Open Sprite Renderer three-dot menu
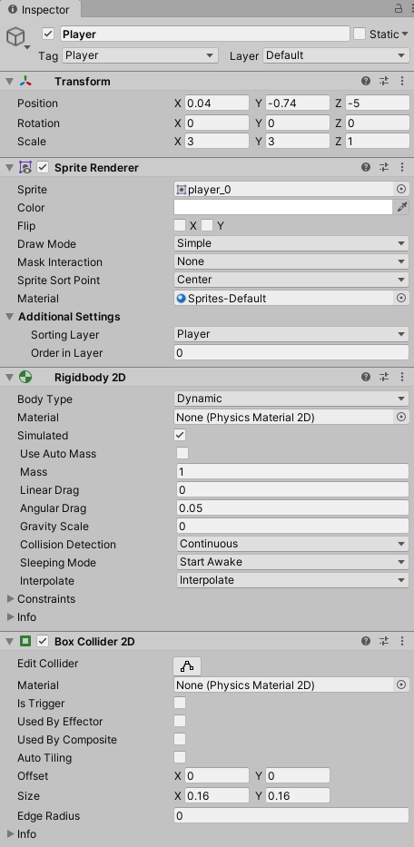 [402, 167]
